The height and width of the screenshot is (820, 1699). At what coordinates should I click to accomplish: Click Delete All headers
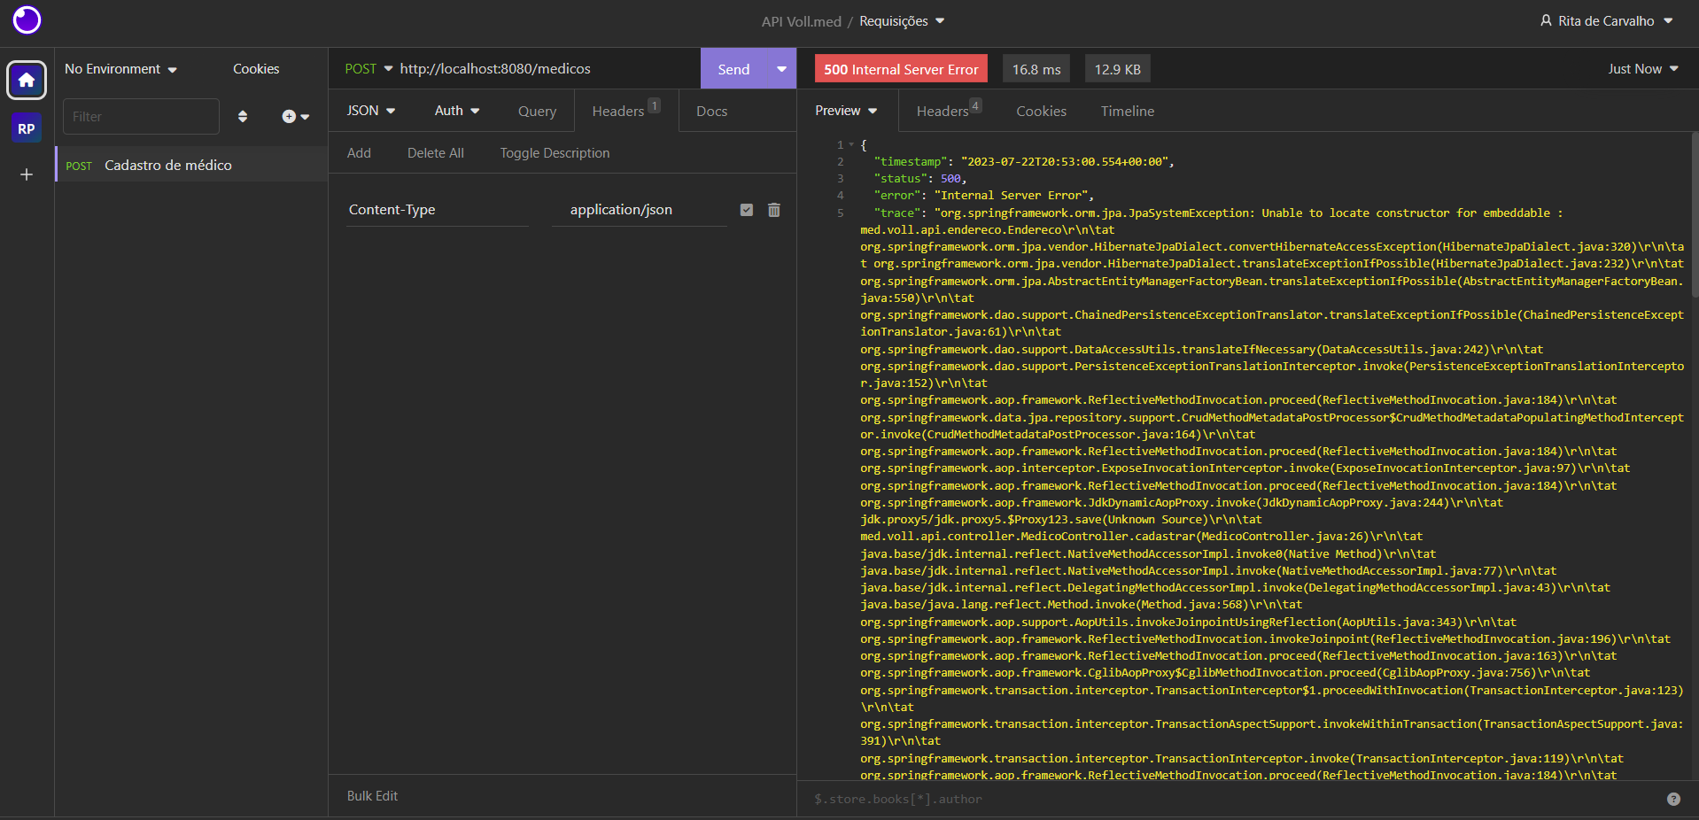click(436, 153)
